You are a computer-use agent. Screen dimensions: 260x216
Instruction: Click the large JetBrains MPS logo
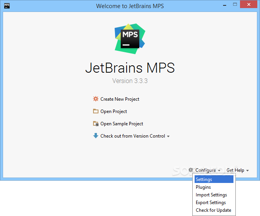click(x=130, y=39)
